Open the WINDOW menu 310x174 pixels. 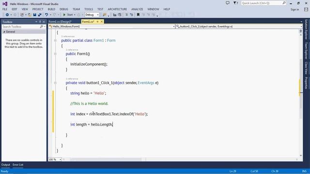(x=153, y=9)
